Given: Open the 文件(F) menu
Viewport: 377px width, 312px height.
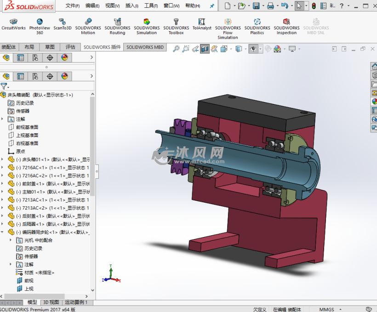Looking at the screenshot, I should (72, 6).
